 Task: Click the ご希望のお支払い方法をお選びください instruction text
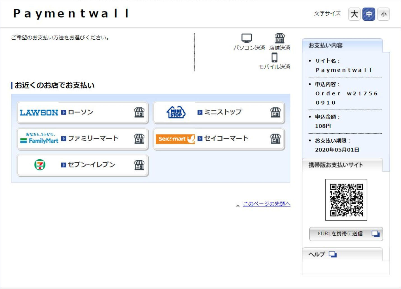pos(60,37)
